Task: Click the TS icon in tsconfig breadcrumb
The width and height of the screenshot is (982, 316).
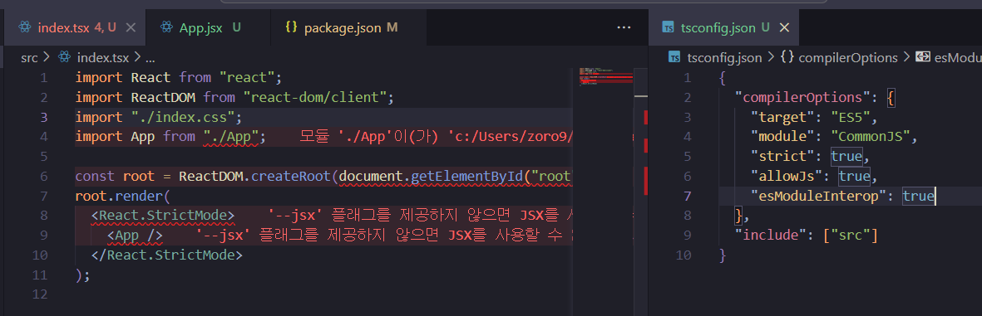Action: pos(674,58)
